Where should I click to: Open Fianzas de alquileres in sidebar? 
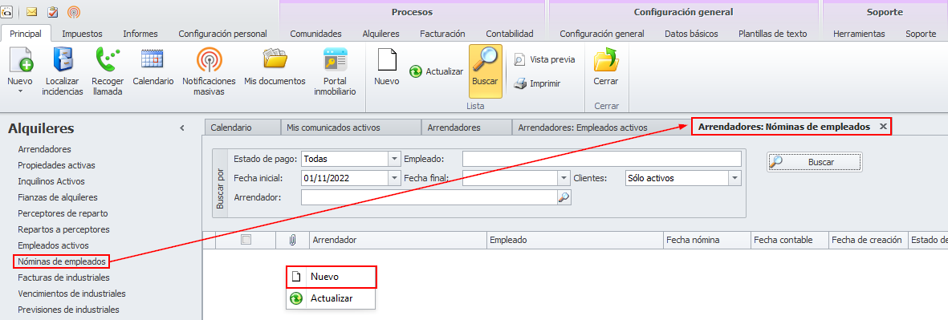tap(58, 197)
